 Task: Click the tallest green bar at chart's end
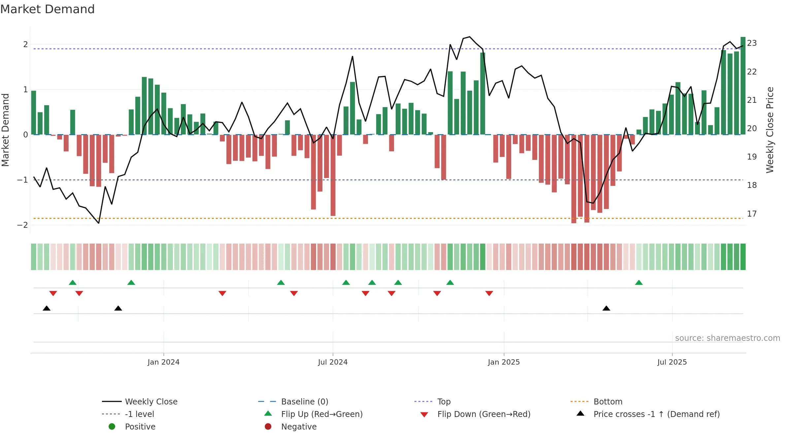[743, 86]
